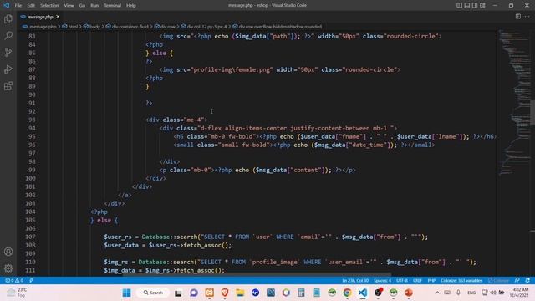Click the taskbar Search box
Screen dimensions: 535x301
(x=152, y=293)
